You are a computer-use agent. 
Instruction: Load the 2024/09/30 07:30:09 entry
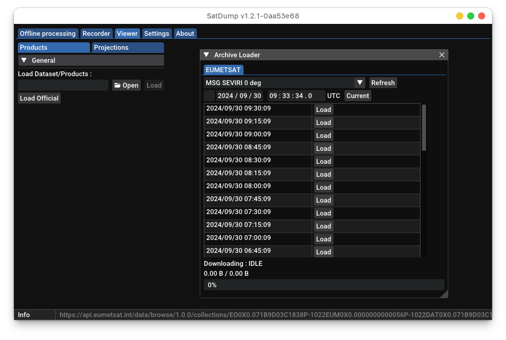tap(324, 213)
